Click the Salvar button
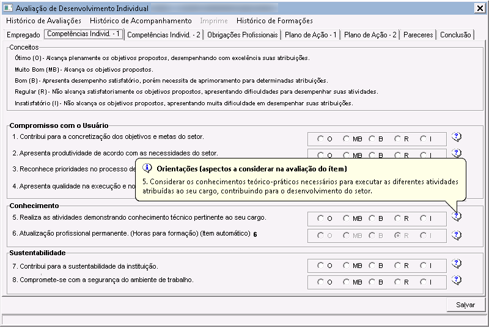 click(x=465, y=305)
